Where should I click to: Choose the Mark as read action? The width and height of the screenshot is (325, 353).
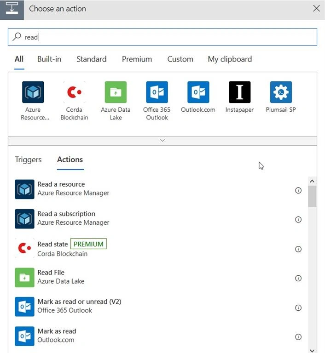click(158, 336)
